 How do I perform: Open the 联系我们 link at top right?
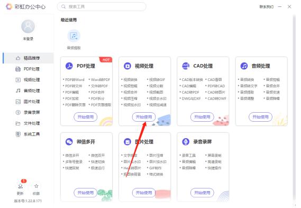[266, 7]
